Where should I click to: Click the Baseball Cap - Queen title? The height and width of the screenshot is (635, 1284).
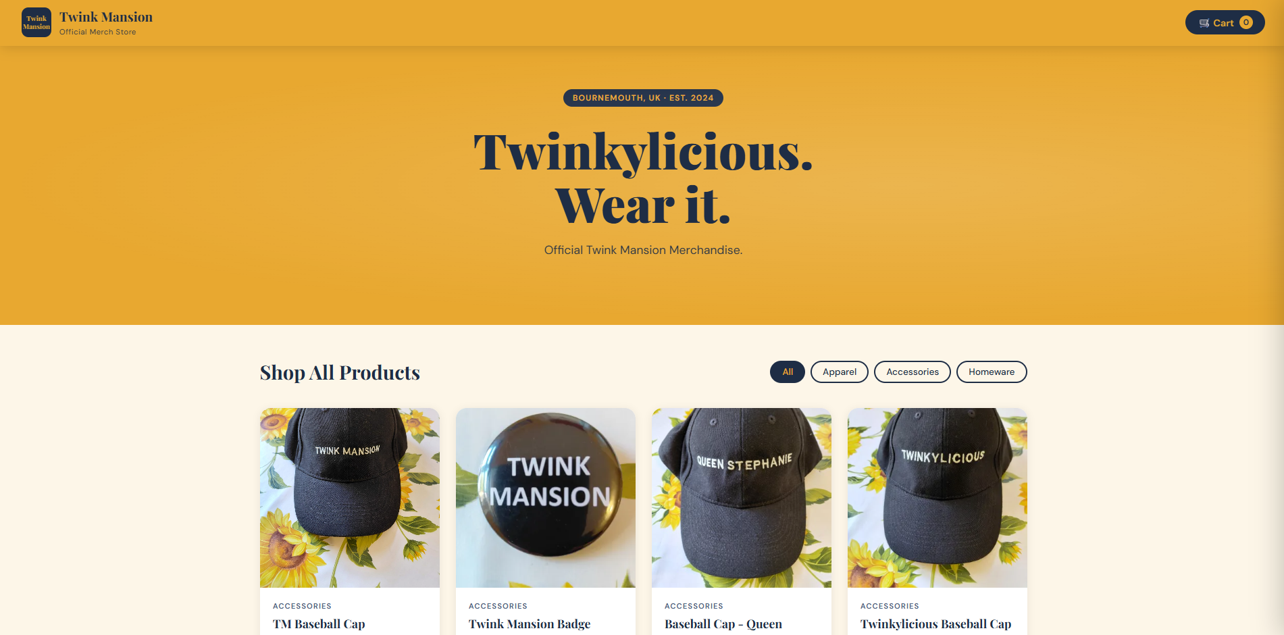coord(723,624)
